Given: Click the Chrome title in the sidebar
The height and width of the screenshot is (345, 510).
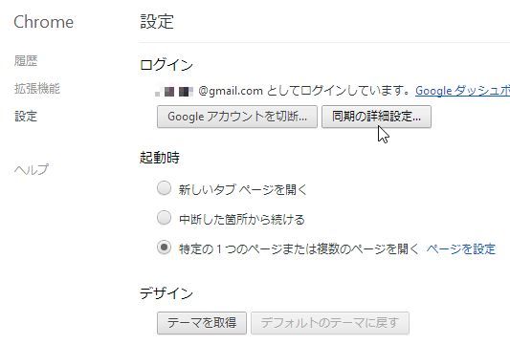Looking at the screenshot, I should [44, 22].
